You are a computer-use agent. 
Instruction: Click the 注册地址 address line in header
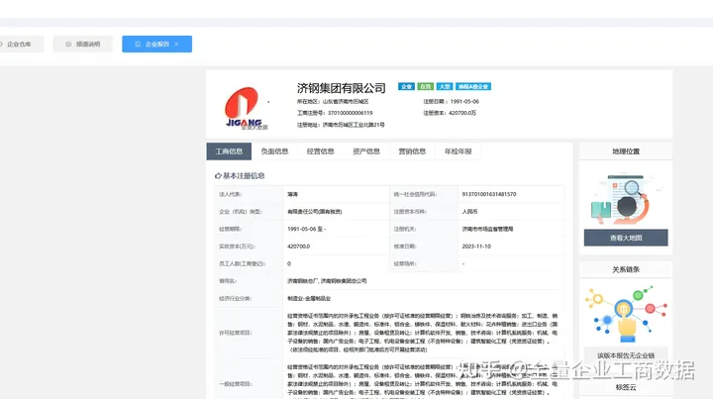pos(341,125)
